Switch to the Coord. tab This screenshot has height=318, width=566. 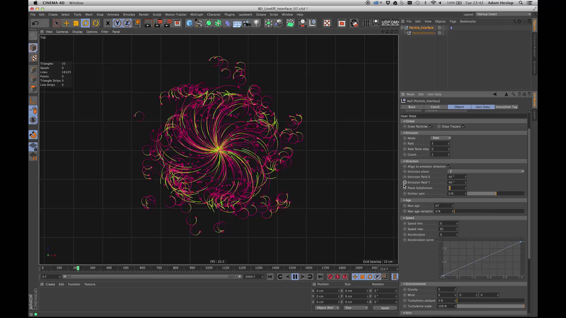pyautogui.click(x=435, y=107)
